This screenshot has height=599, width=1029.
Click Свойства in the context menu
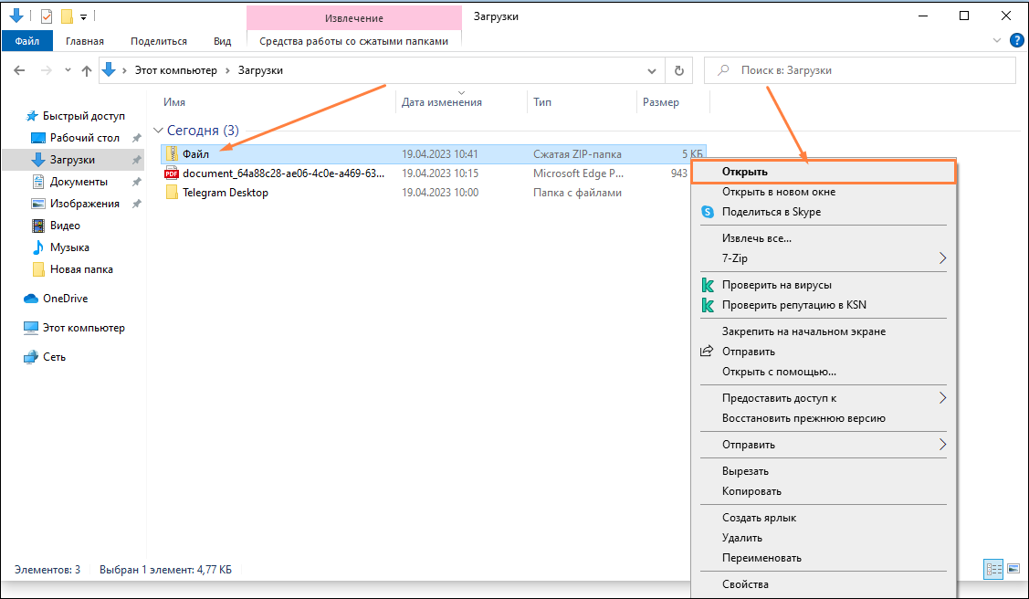[745, 584]
